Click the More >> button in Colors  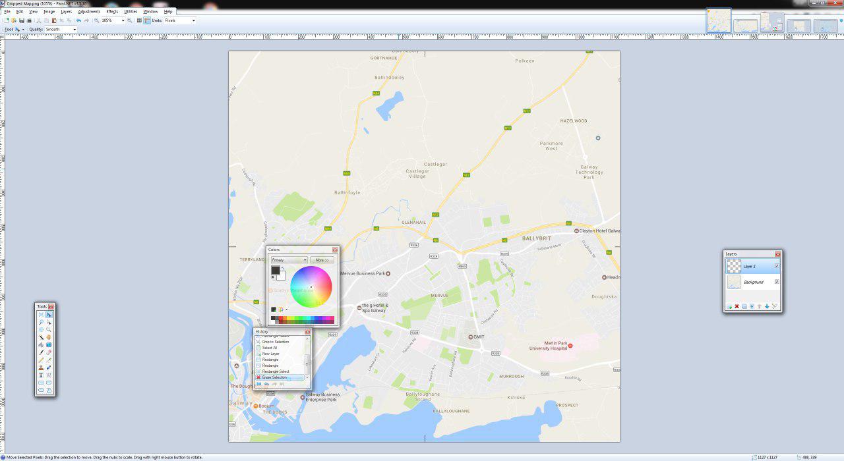point(322,260)
